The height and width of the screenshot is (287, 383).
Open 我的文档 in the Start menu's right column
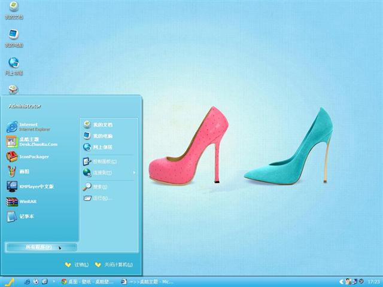click(98, 125)
